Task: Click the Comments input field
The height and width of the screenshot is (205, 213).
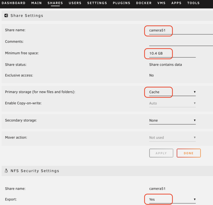Action: coord(181,42)
